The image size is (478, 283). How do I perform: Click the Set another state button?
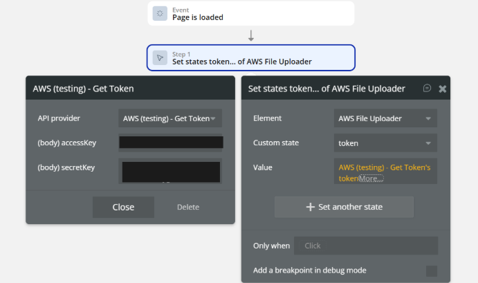(344, 207)
